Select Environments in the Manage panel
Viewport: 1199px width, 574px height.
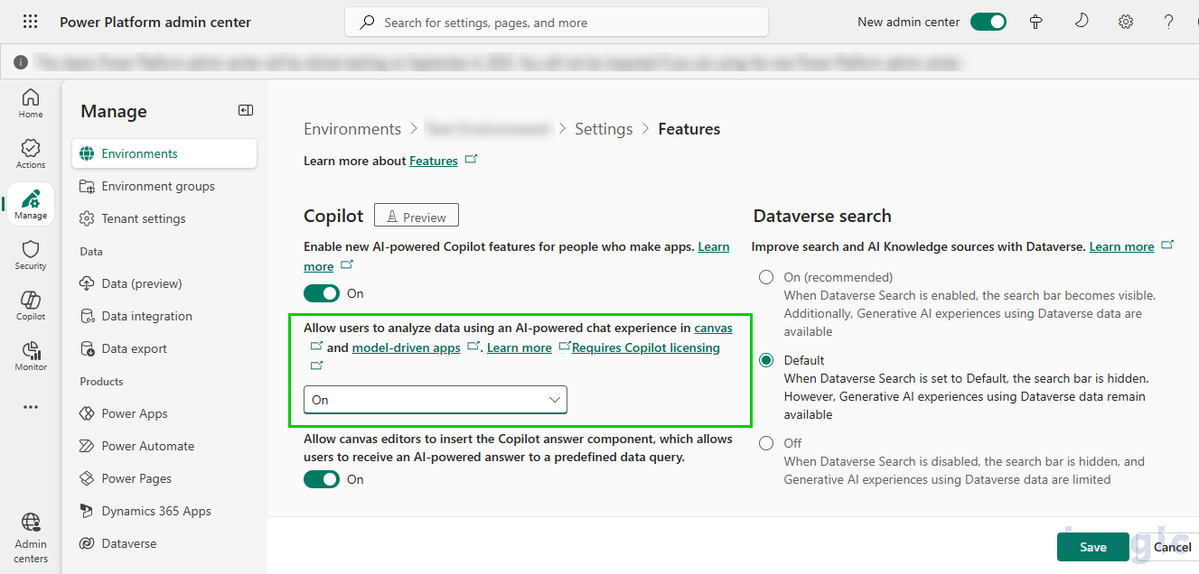click(164, 153)
